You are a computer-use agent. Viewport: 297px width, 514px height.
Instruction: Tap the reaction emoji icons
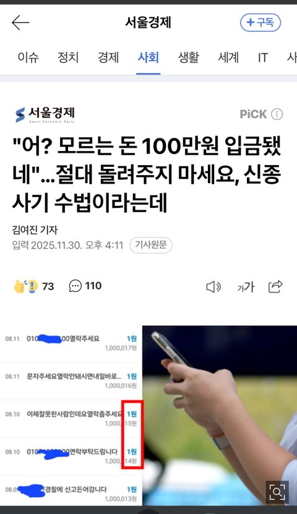pyautogui.click(x=26, y=286)
